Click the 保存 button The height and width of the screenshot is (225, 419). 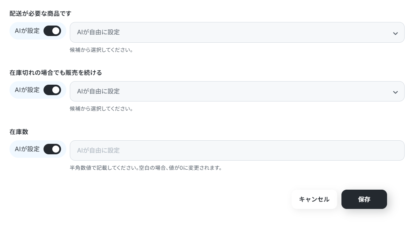(x=364, y=199)
